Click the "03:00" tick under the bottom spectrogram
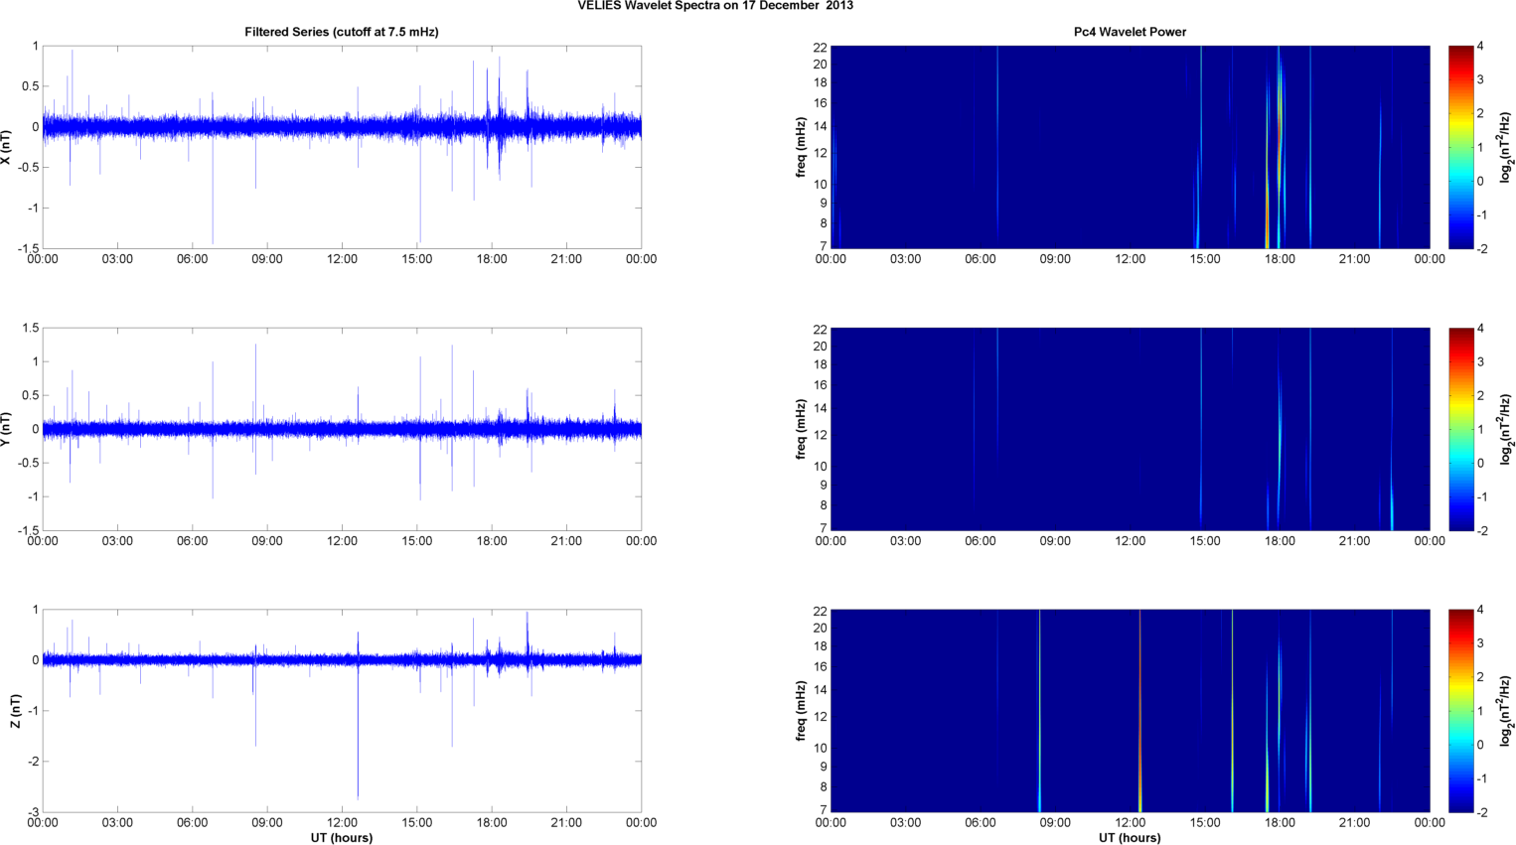The image size is (1516, 845). click(905, 823)
